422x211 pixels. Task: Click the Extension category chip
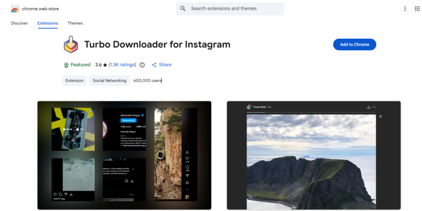point(75,81)
